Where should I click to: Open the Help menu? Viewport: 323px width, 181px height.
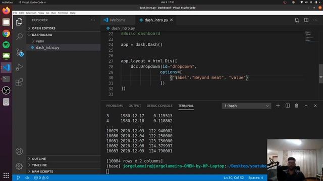click(x=73, y=13)
